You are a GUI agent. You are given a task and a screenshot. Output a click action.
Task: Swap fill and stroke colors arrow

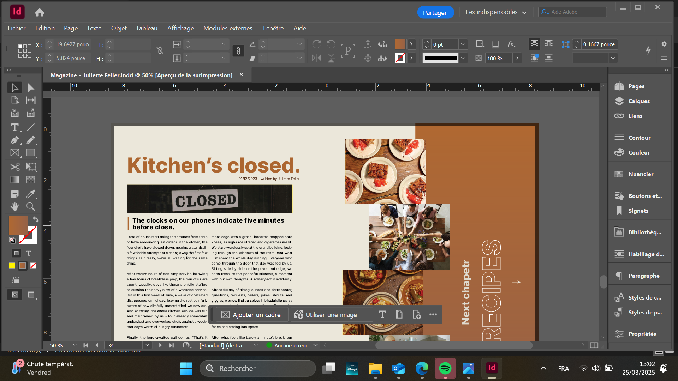35,219
